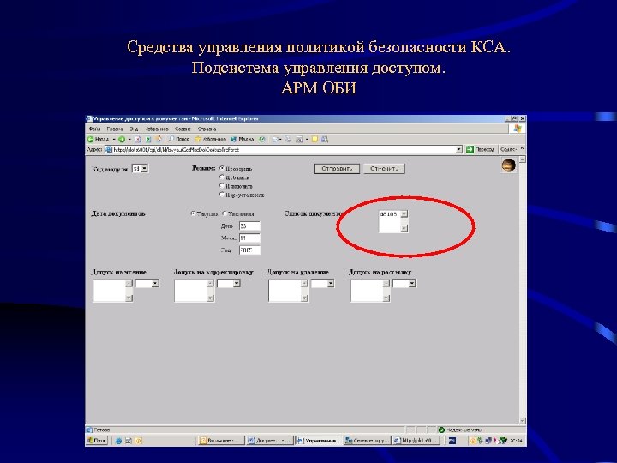
Task: Click the language indicator in the taskbar
Action: click(452, 441)
